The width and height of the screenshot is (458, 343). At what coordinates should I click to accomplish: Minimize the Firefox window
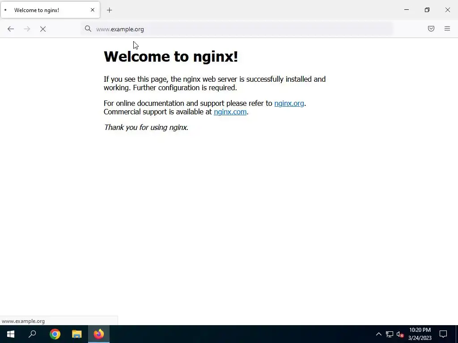406,10
